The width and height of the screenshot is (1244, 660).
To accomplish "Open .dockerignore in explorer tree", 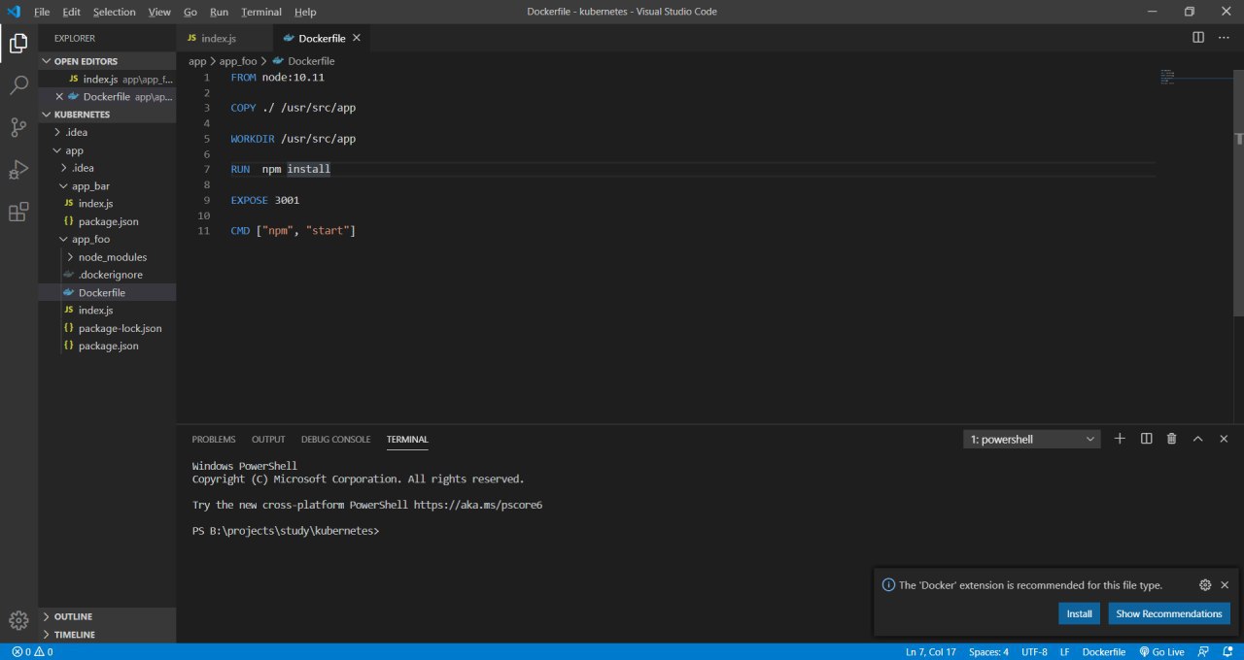I will [108, 275].
